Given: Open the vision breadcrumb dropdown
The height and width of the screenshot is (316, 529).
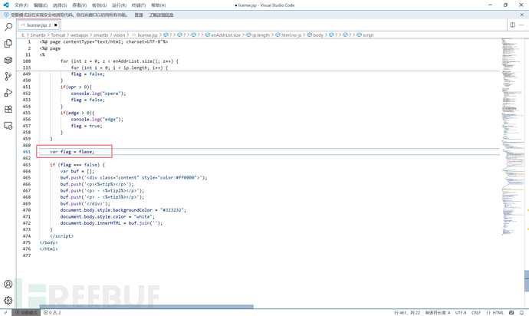Looking at the screenshot, I should click(x=119, y=35).
